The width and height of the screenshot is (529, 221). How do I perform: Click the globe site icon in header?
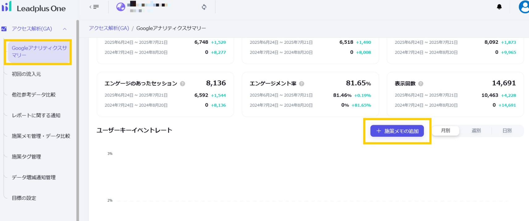click(x=121, y=7)
